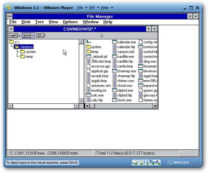The width and height of the screenshot is (208, 173).
Task: Select the windows folder in tree
Action: [x=24, y=47]
